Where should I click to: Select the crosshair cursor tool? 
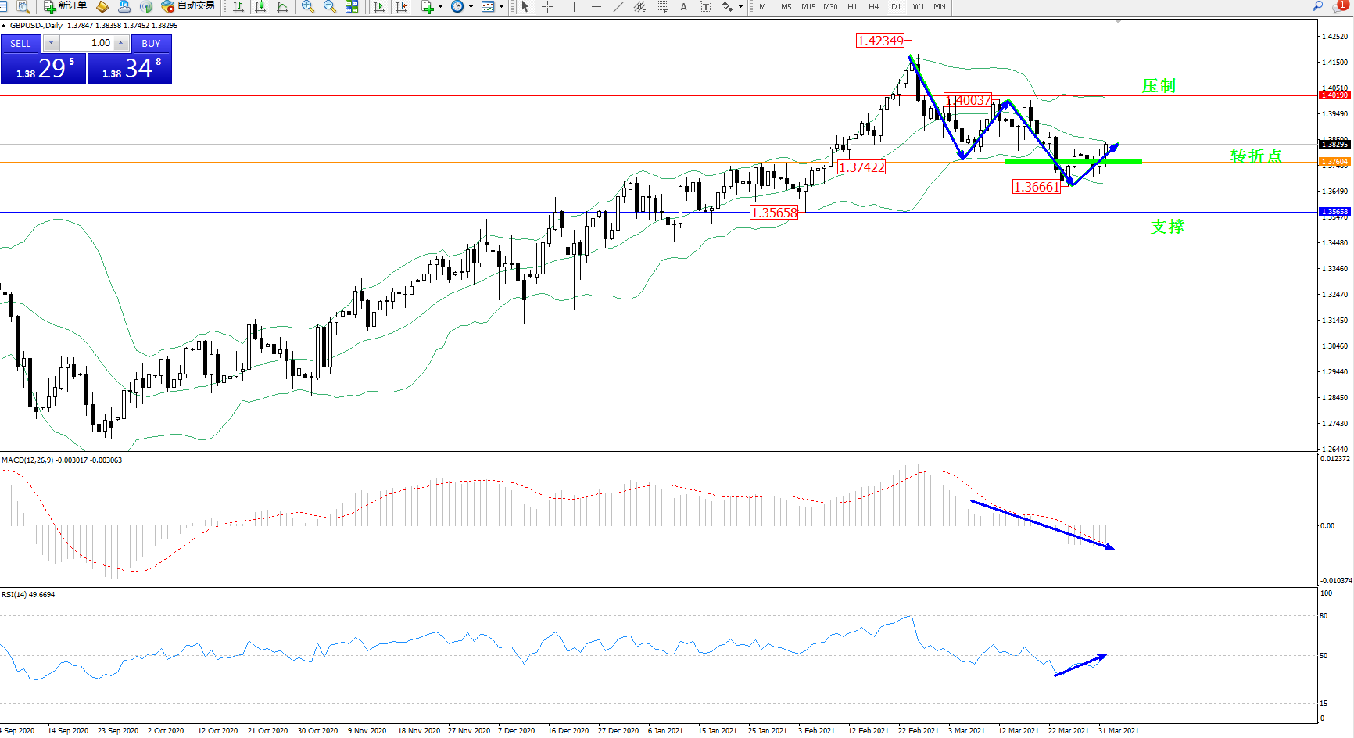pos(547,6)
